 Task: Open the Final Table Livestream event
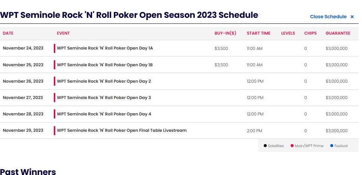[122, 130]
